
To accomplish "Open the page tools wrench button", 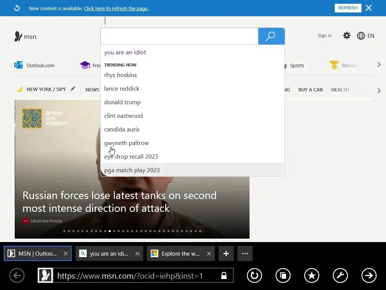I will (x=340, y=275).
